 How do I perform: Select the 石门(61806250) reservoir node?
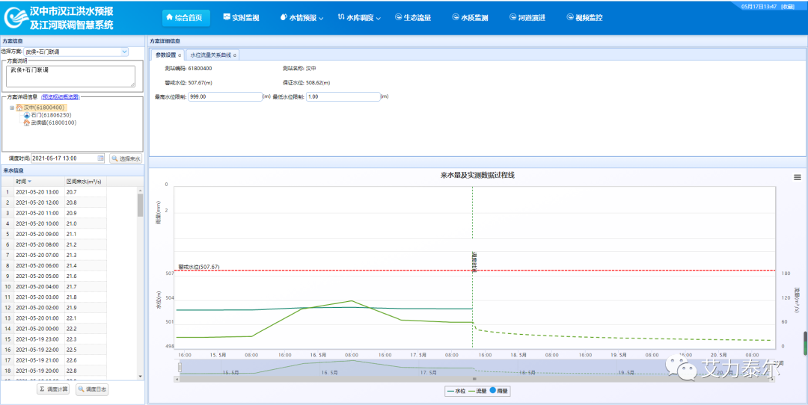(51, 115)
